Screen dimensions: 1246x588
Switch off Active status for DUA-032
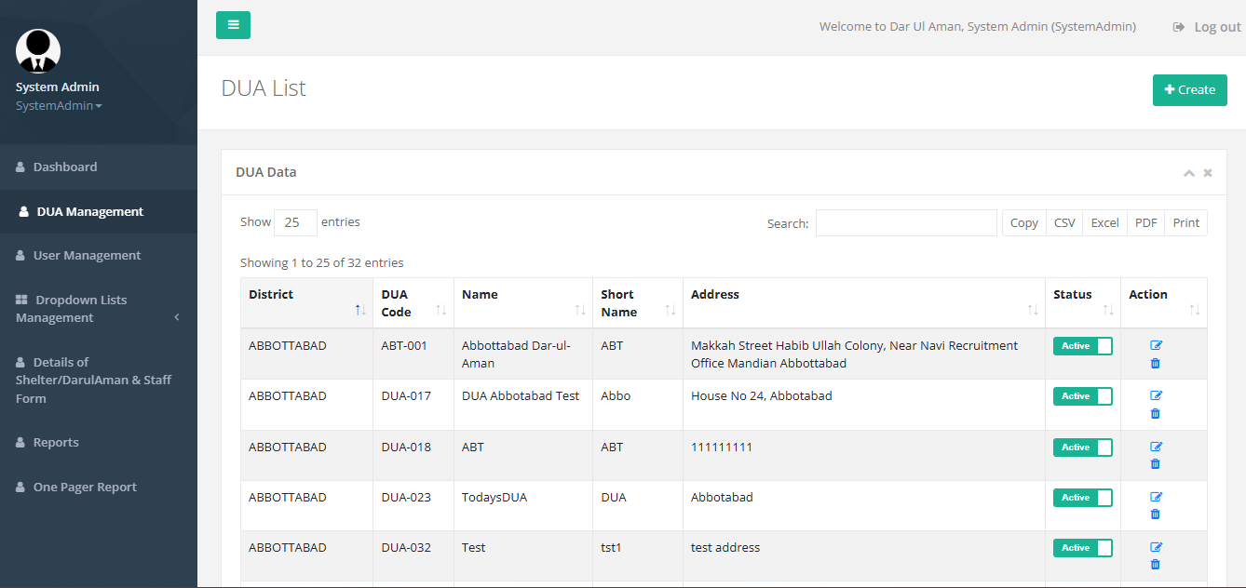(x=1082, y=548)
